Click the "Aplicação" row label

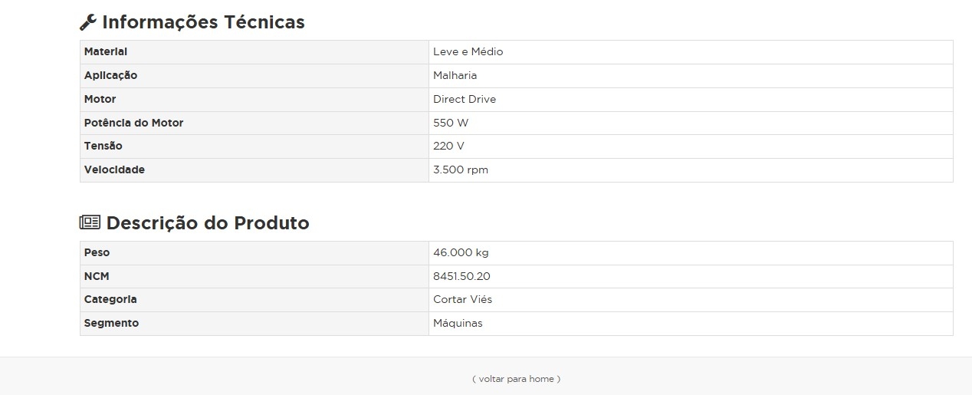pyautogui.click(x=110, y=75)
